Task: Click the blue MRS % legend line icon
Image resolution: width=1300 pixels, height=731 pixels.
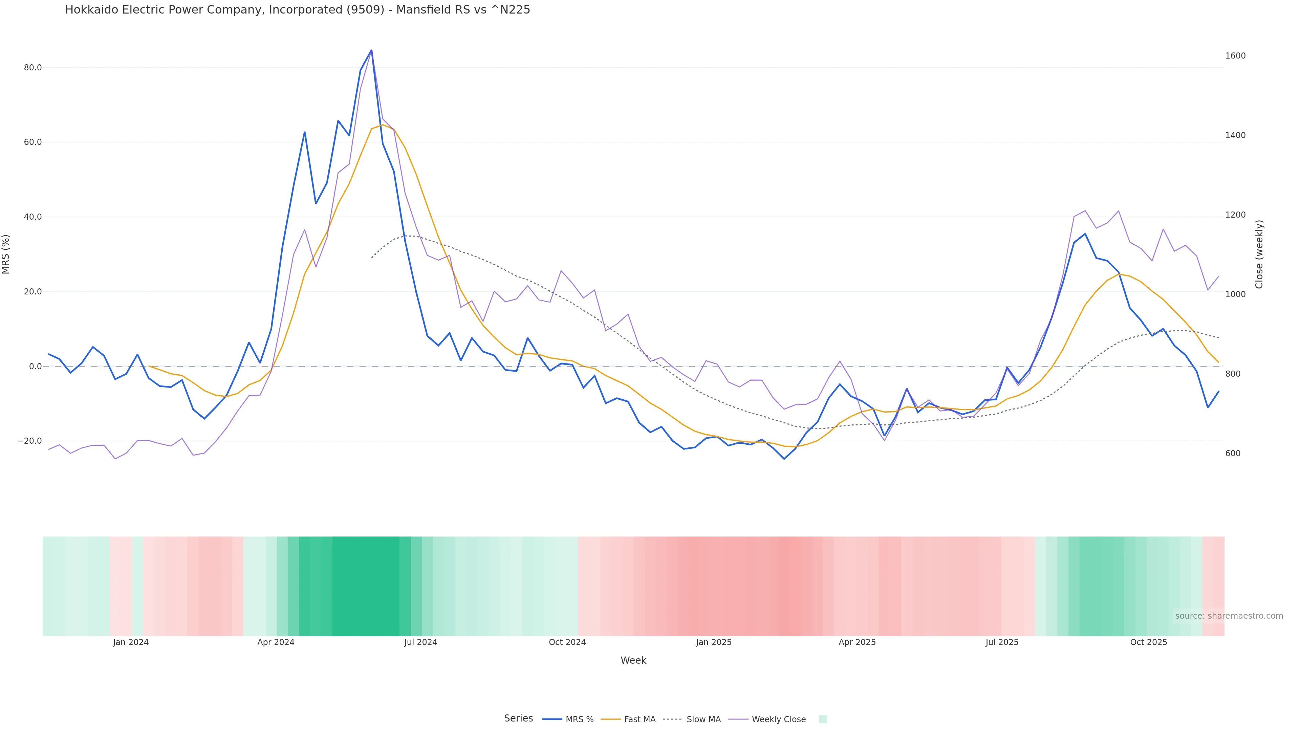Action: coord(552,719)
